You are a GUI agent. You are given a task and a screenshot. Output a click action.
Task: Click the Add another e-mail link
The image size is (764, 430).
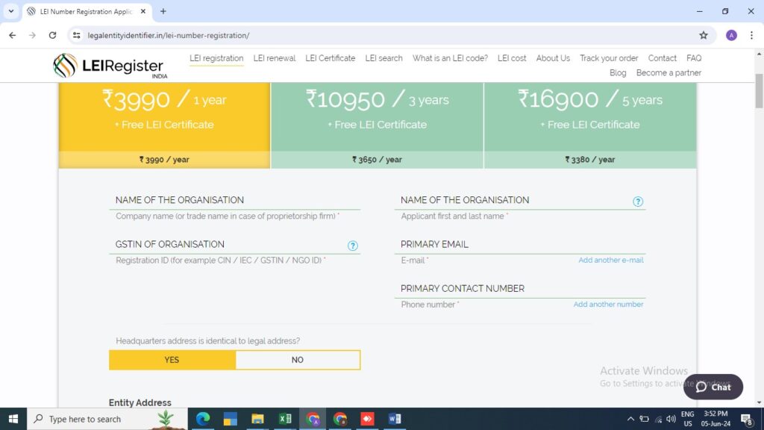(610, 261)
